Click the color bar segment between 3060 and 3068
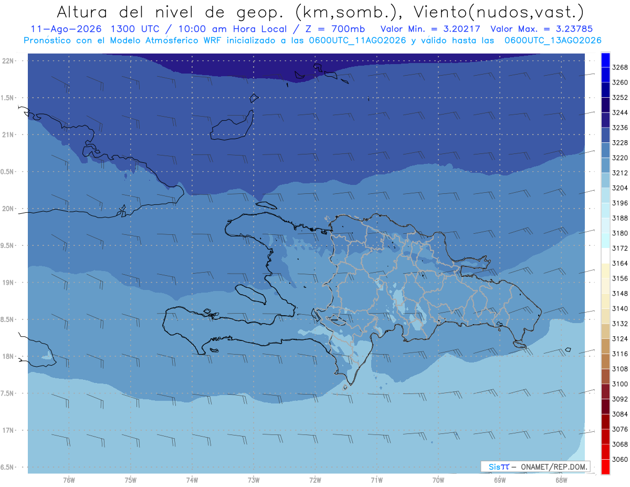 605,451
